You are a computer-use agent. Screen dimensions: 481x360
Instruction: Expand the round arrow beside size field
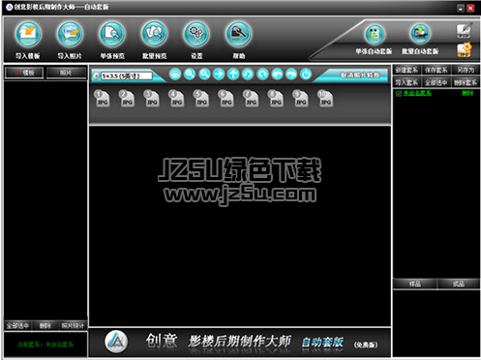96,76
